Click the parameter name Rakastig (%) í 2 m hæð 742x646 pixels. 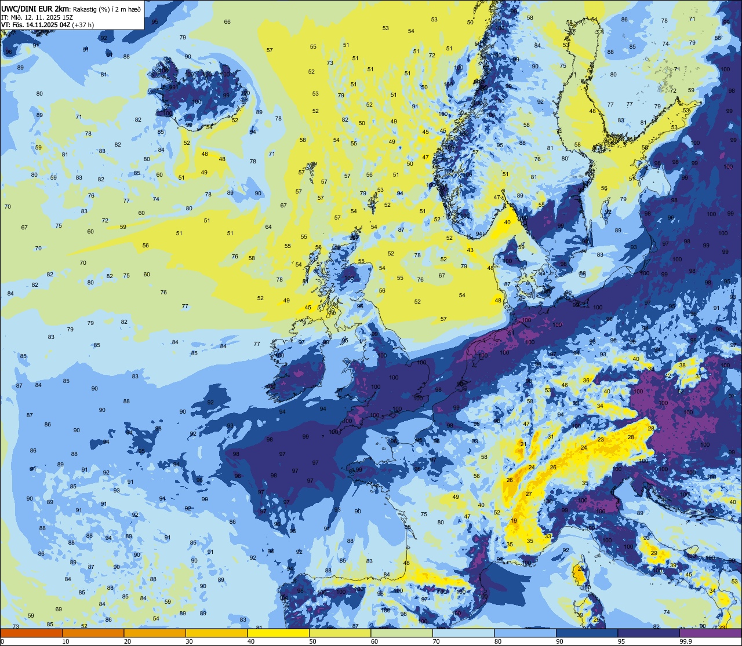coord(107,9)
